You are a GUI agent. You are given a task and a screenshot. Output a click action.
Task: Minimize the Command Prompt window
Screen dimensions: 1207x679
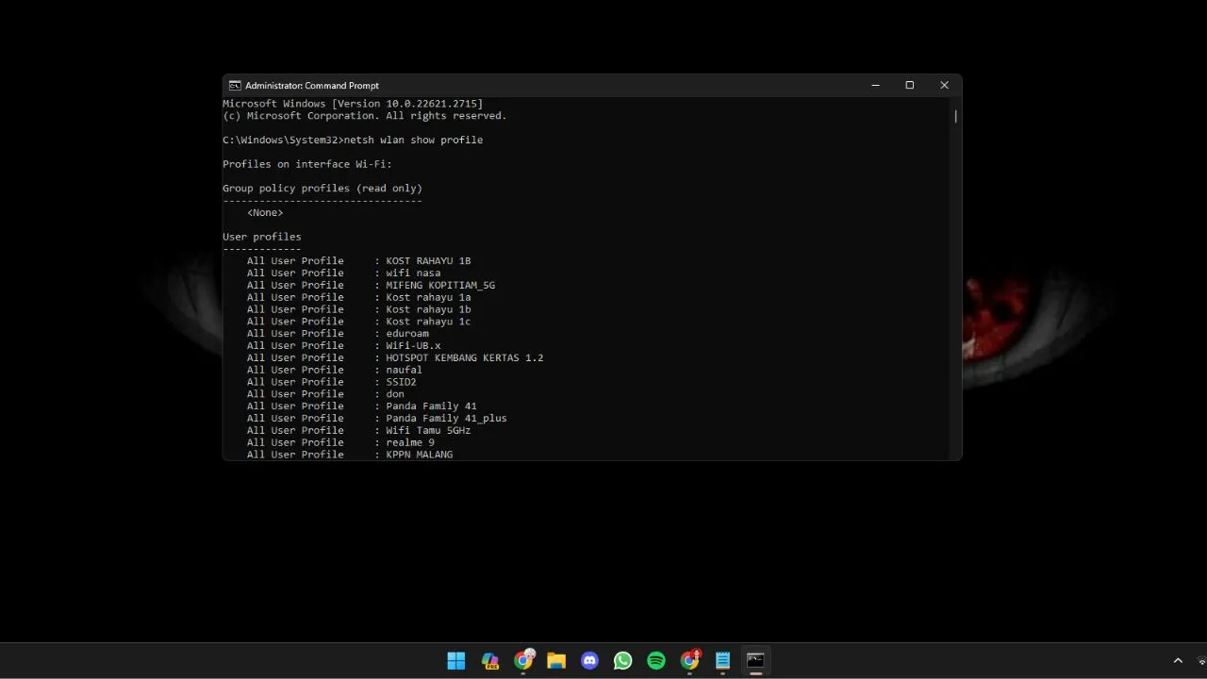875,86
